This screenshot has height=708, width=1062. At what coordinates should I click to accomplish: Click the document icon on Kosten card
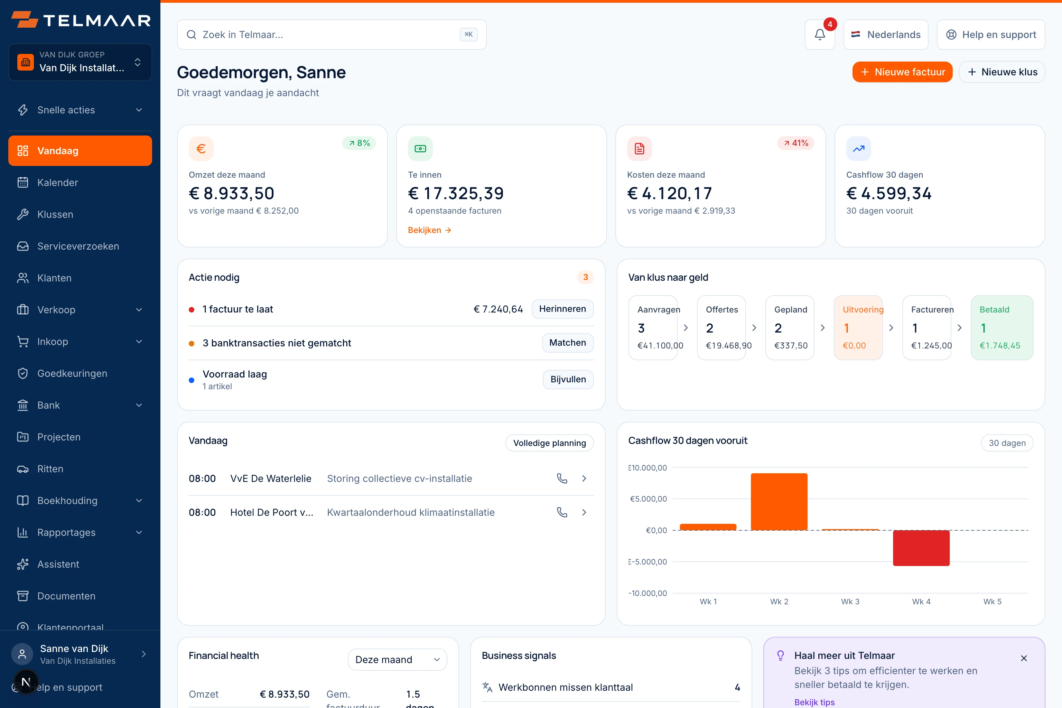tap(639, 149)
